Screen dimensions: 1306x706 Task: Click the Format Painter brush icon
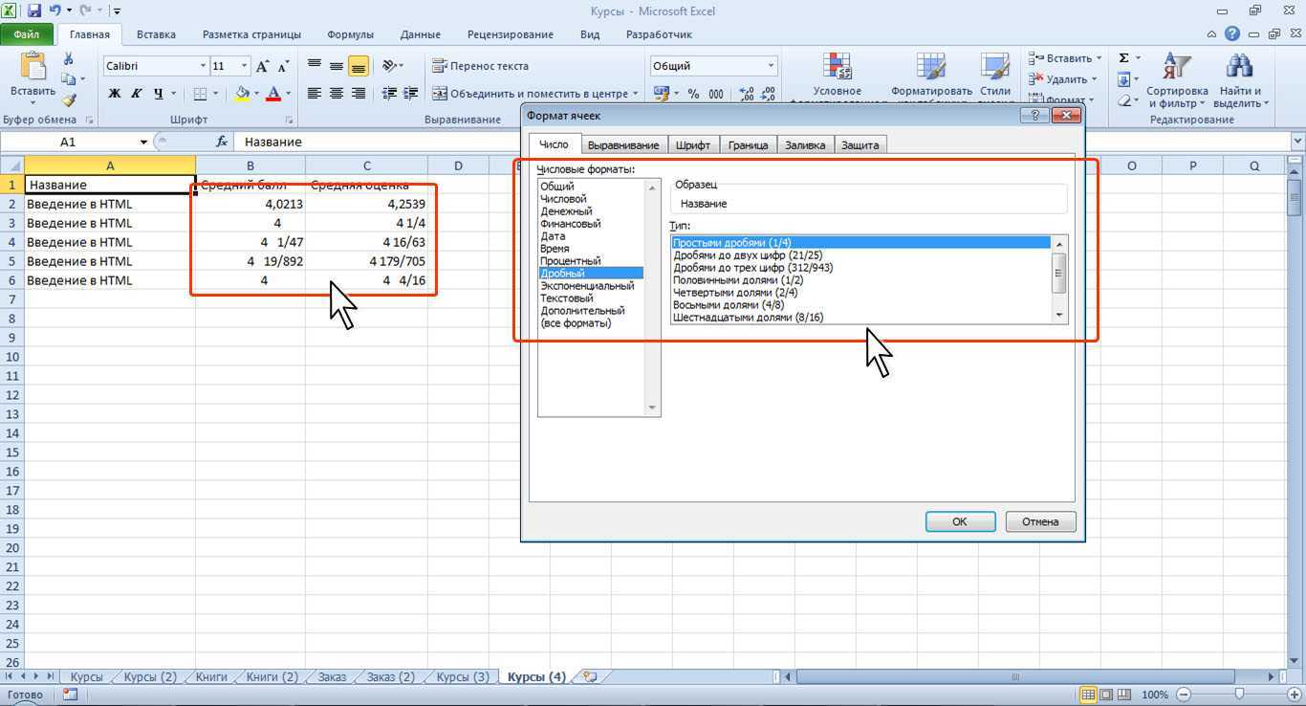(x=69, y=99)
